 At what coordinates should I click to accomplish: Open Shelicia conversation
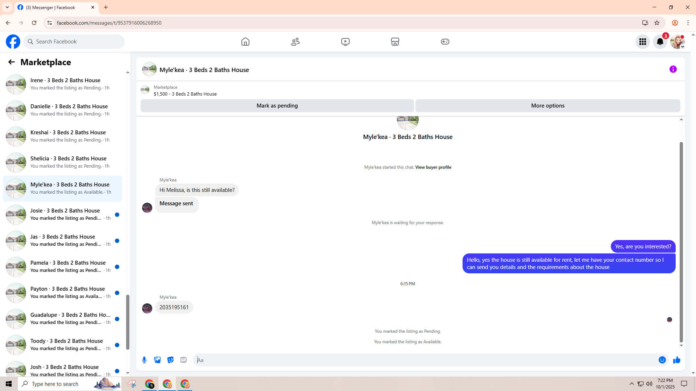pos(62,162)
